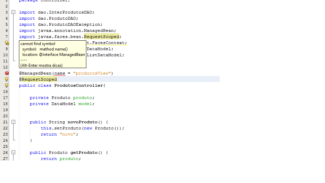Collapse the imports fold block
This screenshot has width=325, height=183.
click(x=14, y=12)
